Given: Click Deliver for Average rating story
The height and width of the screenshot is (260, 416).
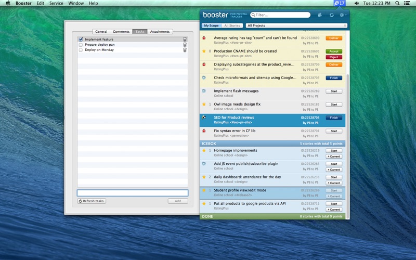Looking at the screenshot, I should click(334, 38).
